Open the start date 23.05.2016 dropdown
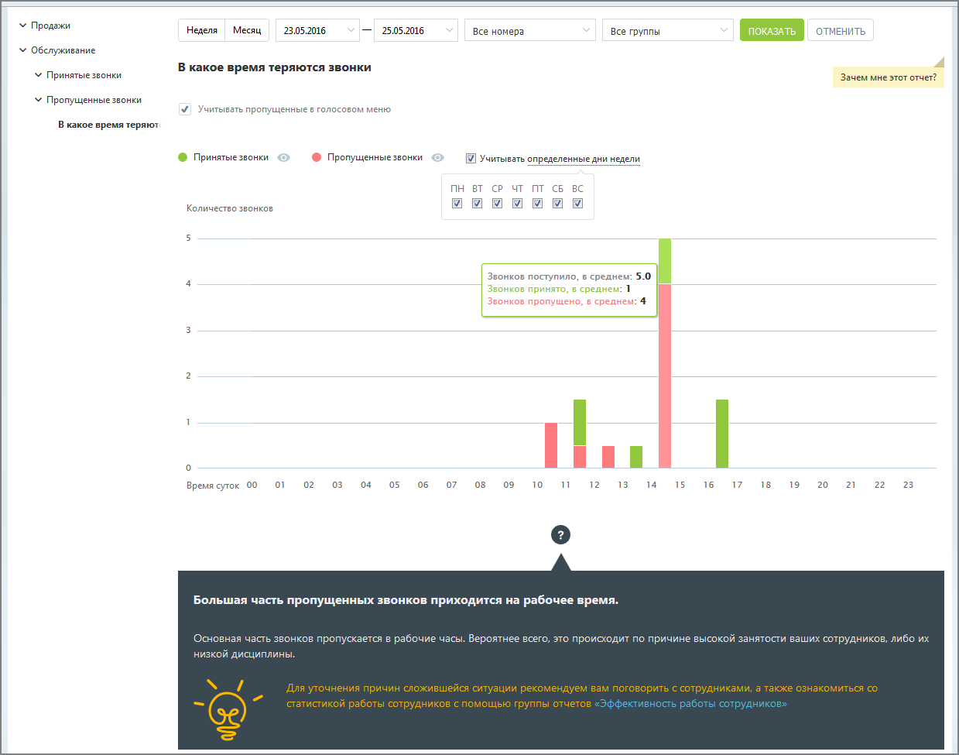 317,30
